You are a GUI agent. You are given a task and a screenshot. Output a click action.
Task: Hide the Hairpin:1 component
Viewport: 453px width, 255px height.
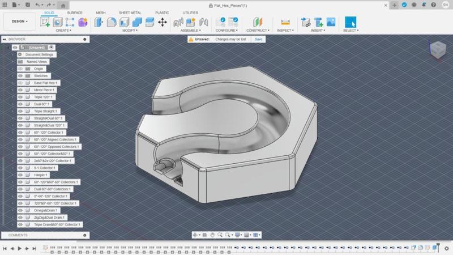point(20,175)
